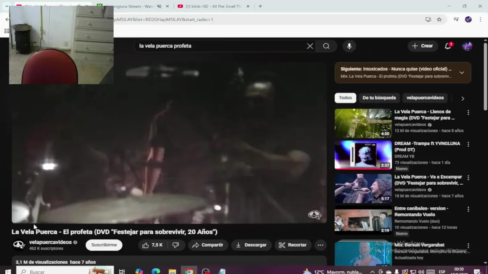The image size is (488, 274).
Task: Open options for Va a Escampar video
Action: 468,178
